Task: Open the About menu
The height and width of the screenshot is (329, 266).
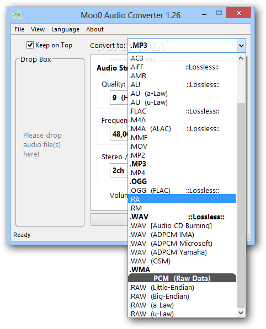Action: 95,29
